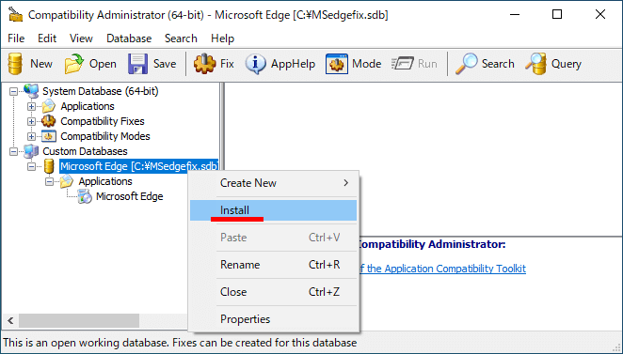Image resolution: width=623 pixels, height=354 pixels.
Task: Click the Query toolbar button label
Action: pos(567,64)
